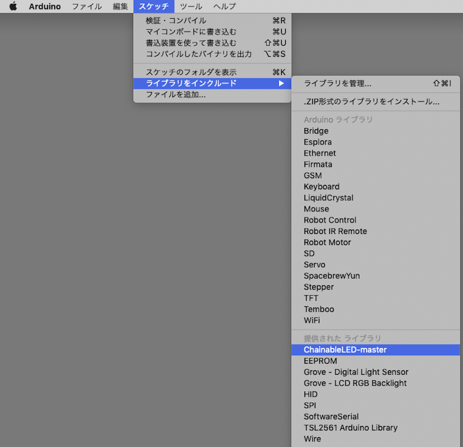The height and width of the screenshot is (447, 463).
Task: Include the ChainableLED-master library
Action: point(345,350)
